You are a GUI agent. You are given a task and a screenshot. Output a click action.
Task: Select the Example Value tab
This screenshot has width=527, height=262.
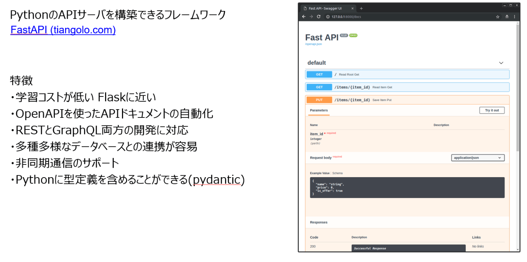(320, 173)
